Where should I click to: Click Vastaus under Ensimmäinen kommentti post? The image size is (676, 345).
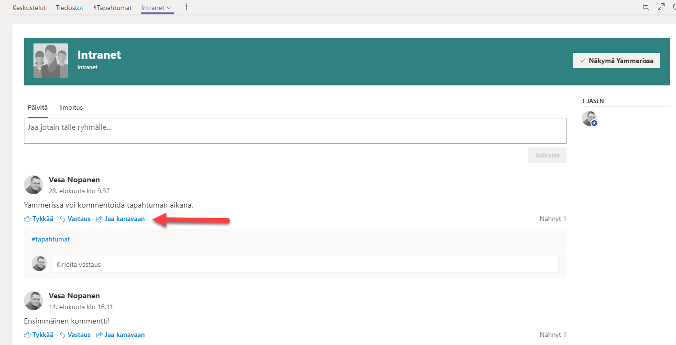coord(75,335)
